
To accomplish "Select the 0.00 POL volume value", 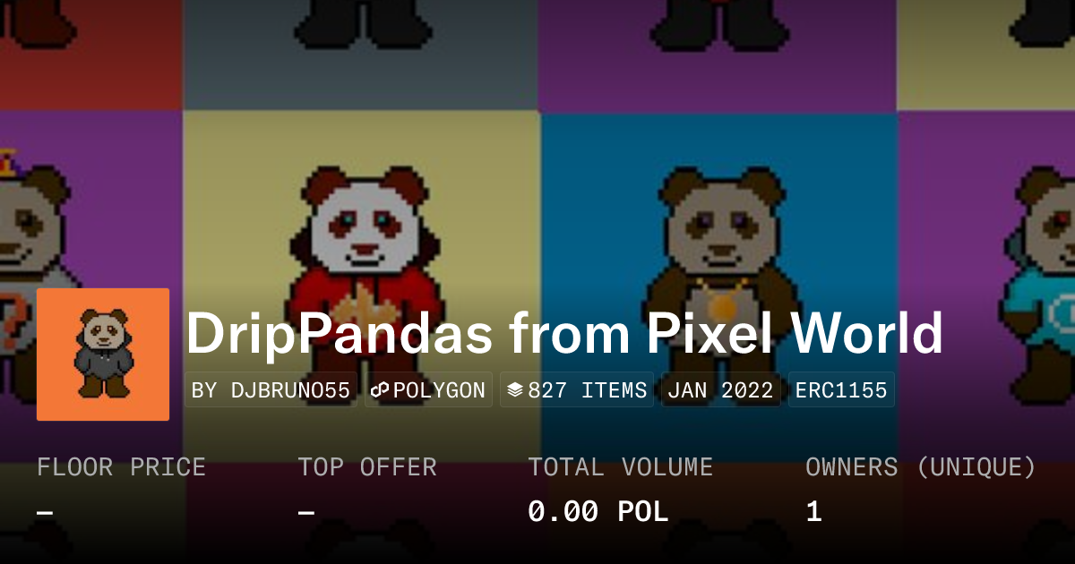I will click(x=598, y=512).
